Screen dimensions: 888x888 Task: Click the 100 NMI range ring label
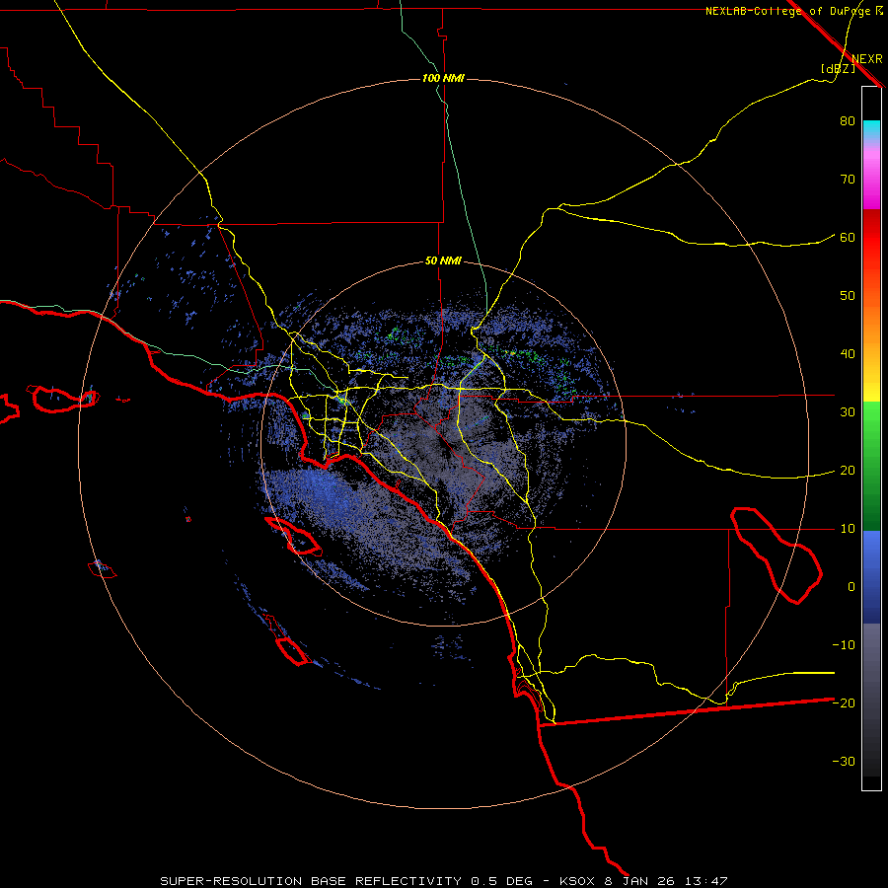click(443, 78)
